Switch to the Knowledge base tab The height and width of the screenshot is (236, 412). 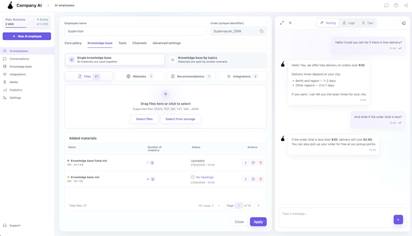(100, 43)
